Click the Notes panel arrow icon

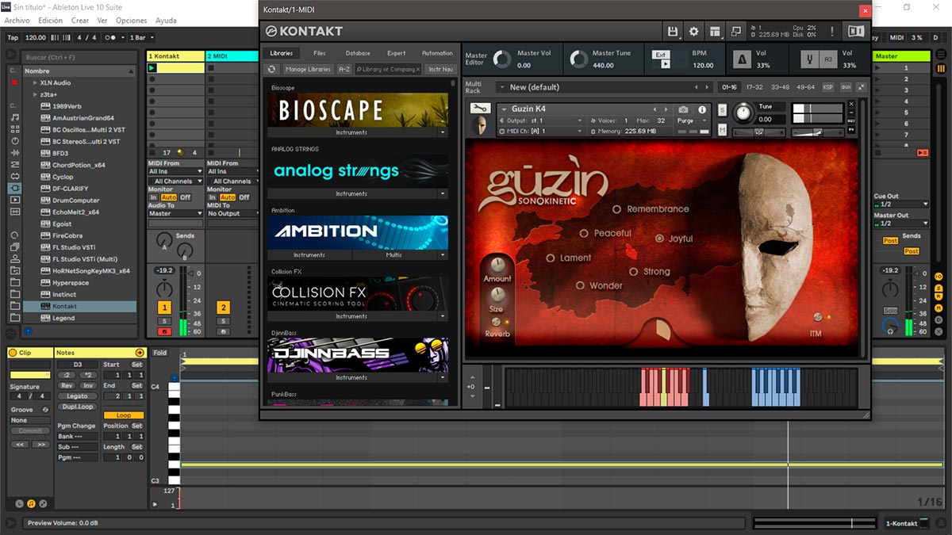click(140, 352)
